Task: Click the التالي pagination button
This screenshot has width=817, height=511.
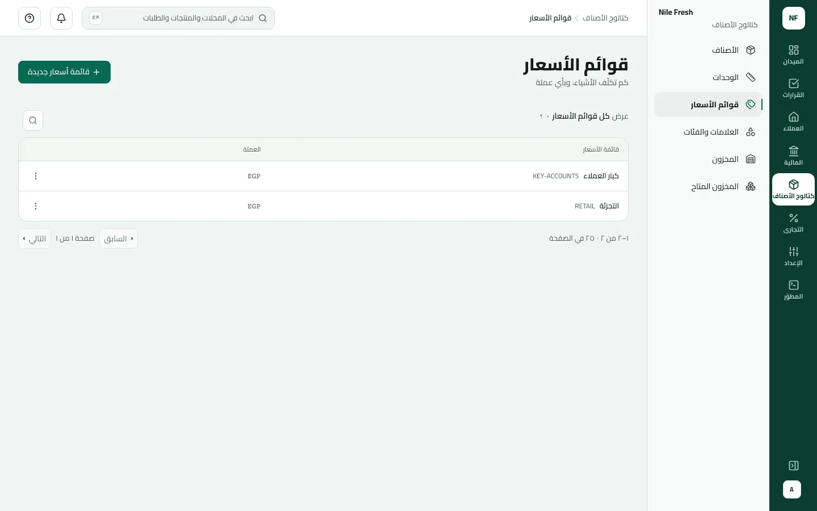Action: pos(35,238)
